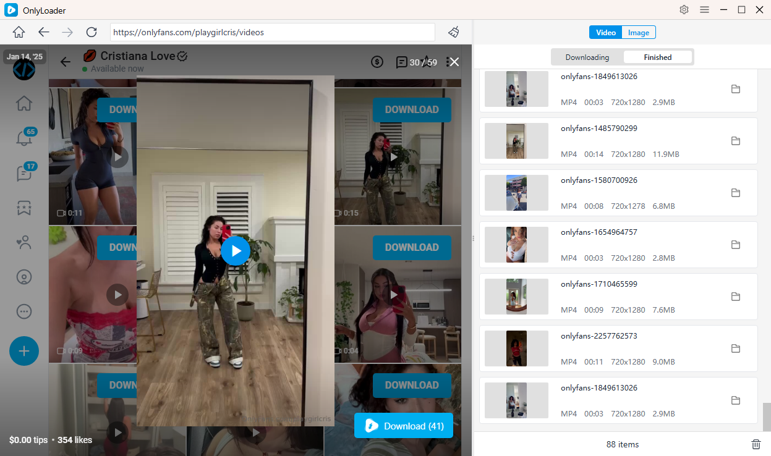Viewport: 771px width, 456px height.
Task: Expand the three-dot More option in the sidebar
Action: click(24, 311)
